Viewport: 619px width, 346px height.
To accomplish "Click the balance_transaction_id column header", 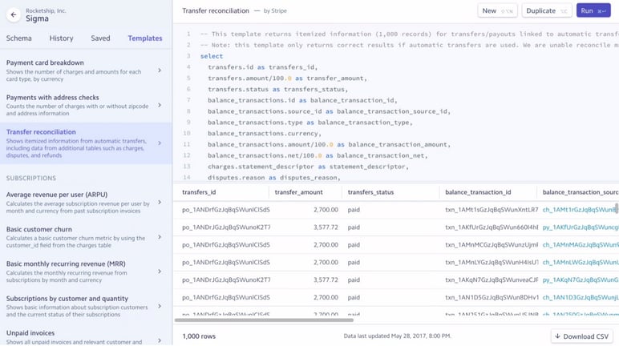I will tap(478, 192).
